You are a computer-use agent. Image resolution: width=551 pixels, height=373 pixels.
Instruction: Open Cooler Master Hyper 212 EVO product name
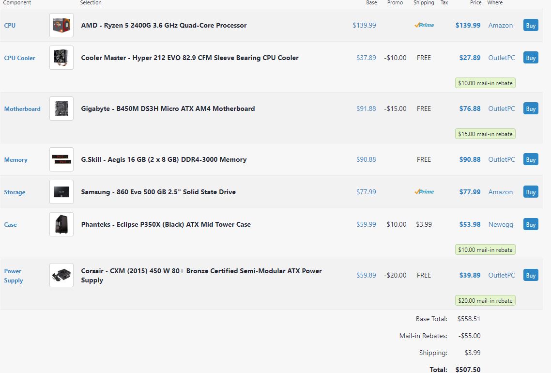coord(190,58)
